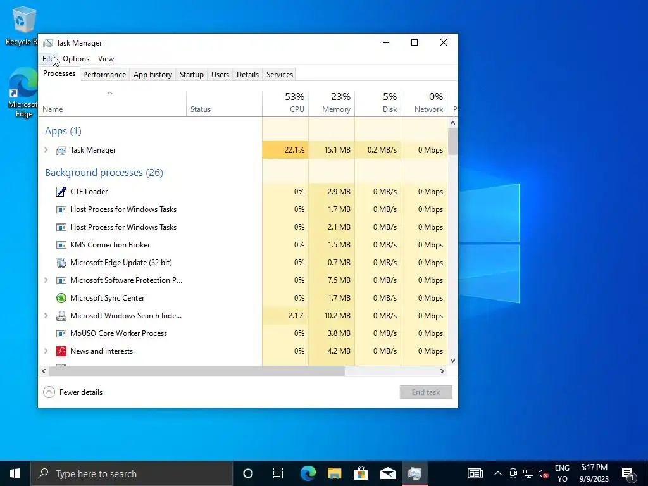Sort processes by the CPU column
Image resolution: width=648 pixels, height=486 pixels.
[285, 104]
